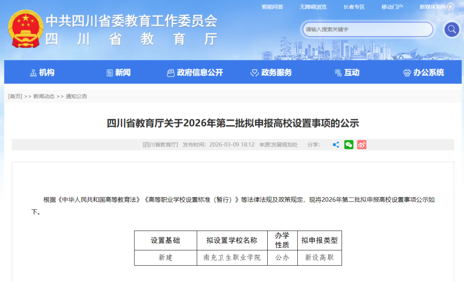Share via the Weibo icon
Image resolution: width=464 pixels, height=282 pixels.
click(x=362, y=145)
